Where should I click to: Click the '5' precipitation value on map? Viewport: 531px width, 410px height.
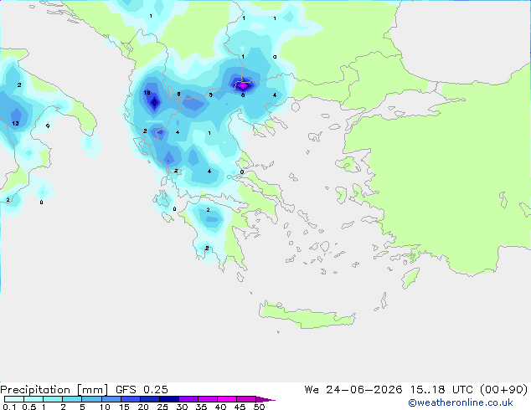point(210,95)
